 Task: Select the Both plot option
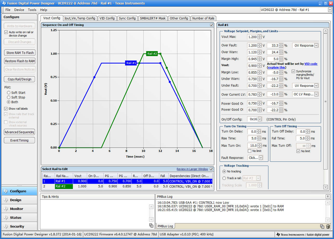pyautogui.click(x=9, y=102)
